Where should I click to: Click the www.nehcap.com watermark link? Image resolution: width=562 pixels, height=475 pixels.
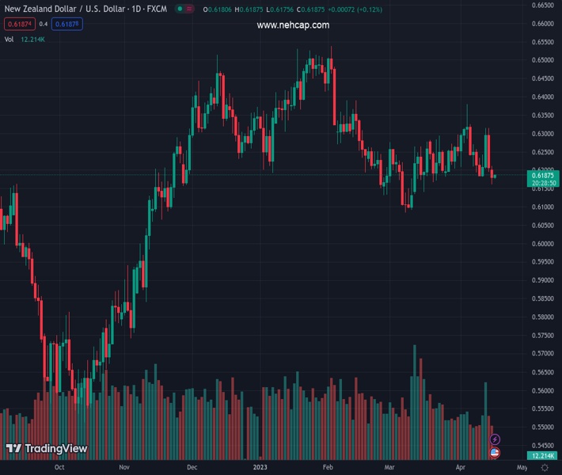click(293, 25)
